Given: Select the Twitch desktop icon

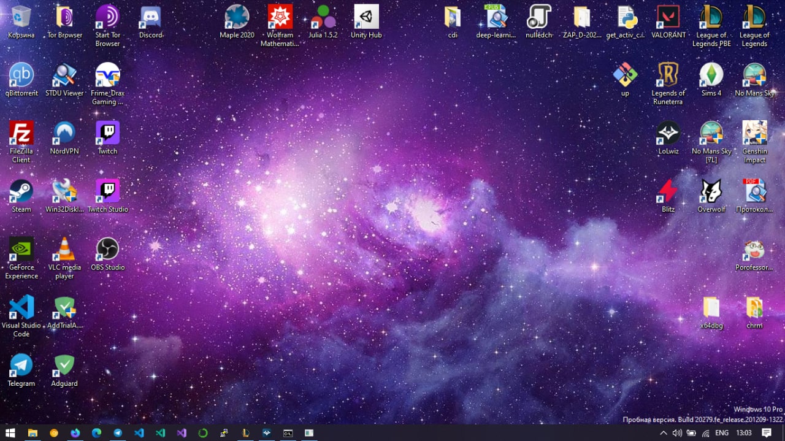Looking at the screenshot, I should 107,139.
